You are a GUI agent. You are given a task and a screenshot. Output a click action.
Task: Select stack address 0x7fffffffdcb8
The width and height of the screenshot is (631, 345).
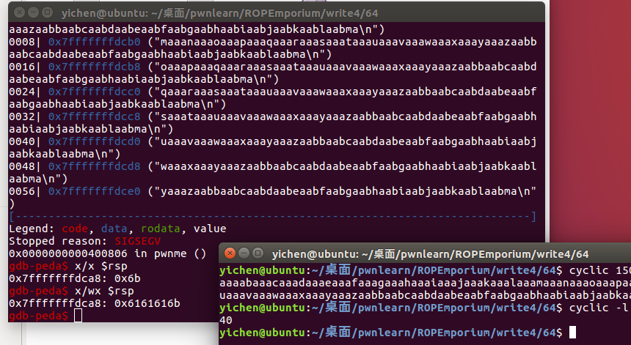click(95, 67)
